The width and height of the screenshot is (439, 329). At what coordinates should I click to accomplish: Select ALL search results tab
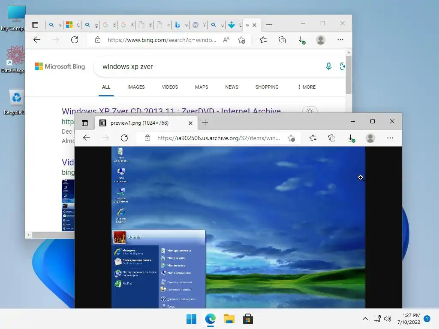pos(106,87)
